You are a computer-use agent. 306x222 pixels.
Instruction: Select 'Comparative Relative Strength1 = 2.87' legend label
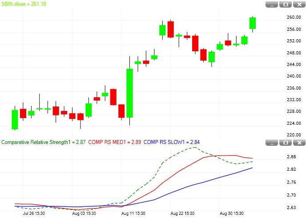[43, 142]
